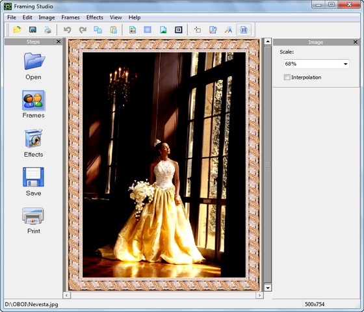This screenshot has width=364, height=312.
Task: Close the Steps panel
Action: (x=58, y=42)
